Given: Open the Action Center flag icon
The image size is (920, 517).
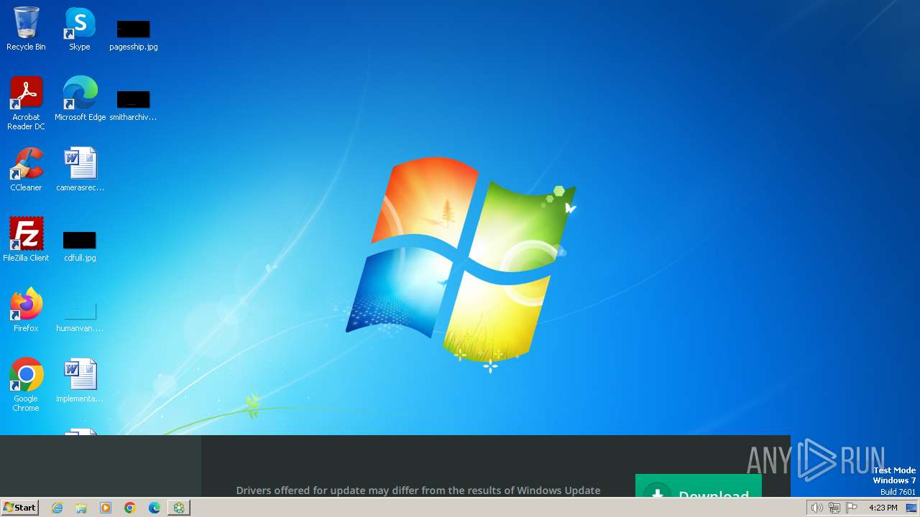Looking at the screenshot, I should (x=852, y=508).
